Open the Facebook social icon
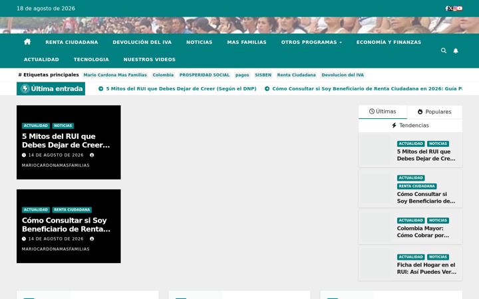The height and width of the screenshot is (299, 479). point(446,8)
